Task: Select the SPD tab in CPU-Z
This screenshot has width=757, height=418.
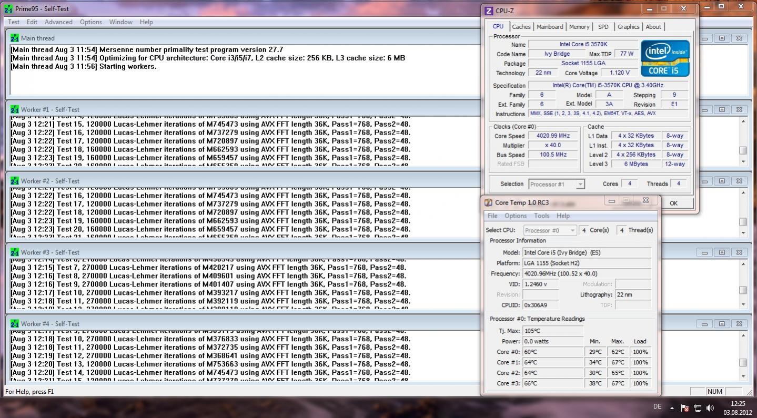Action: 603,27
